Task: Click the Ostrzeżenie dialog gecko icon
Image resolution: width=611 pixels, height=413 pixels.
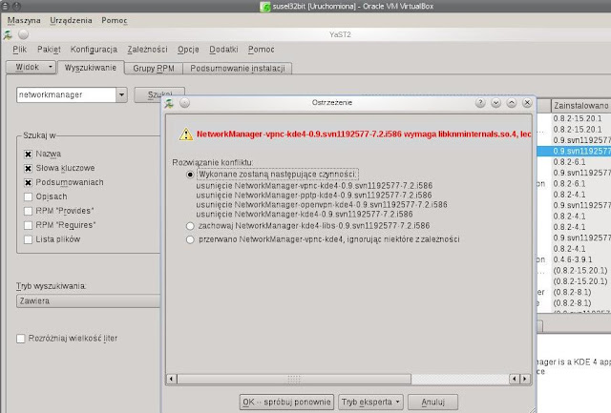Action: tap(169, 103)
